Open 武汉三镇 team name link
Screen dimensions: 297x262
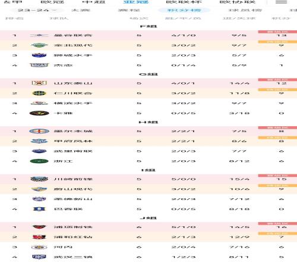click(73, 257)
